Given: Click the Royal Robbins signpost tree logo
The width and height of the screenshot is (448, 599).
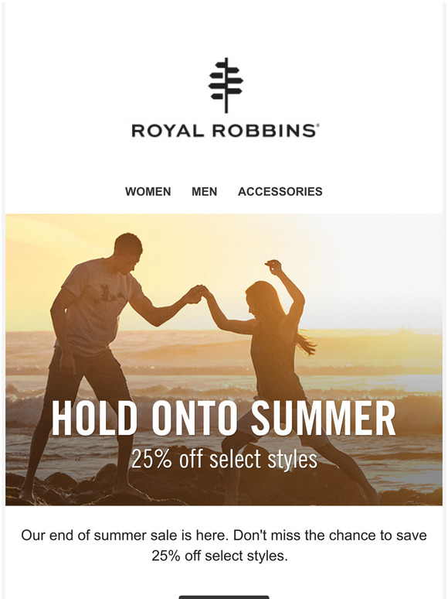Looking at the screenshot, I should (226, 85).
